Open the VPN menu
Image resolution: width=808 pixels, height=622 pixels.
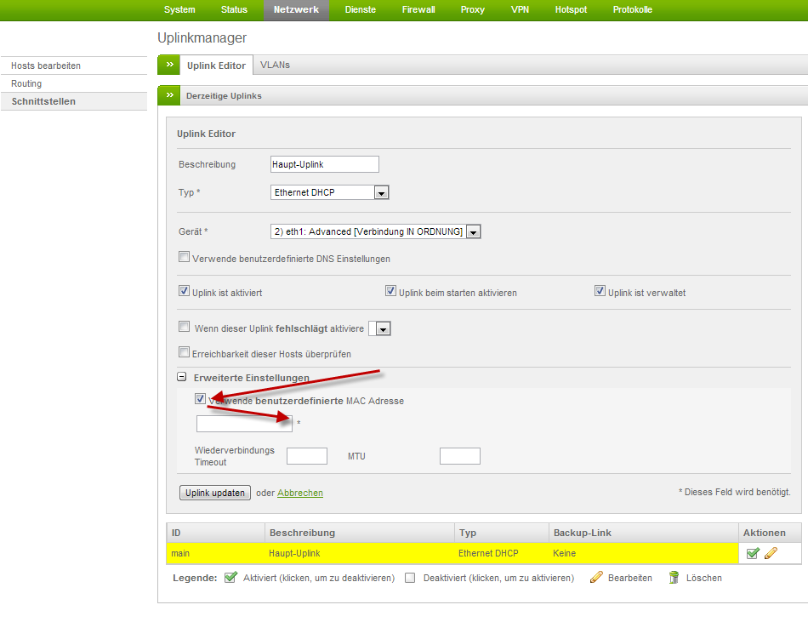click(520, 10)
